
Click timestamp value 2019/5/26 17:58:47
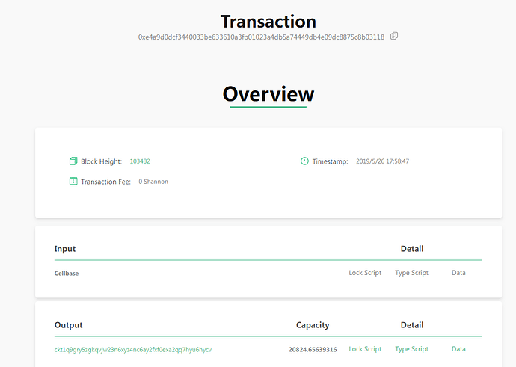382,161
